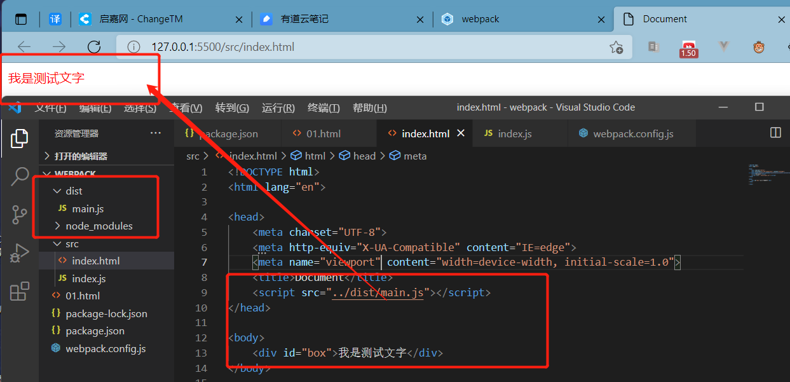Open the 终端(T) menu

[x=323, y=107]
